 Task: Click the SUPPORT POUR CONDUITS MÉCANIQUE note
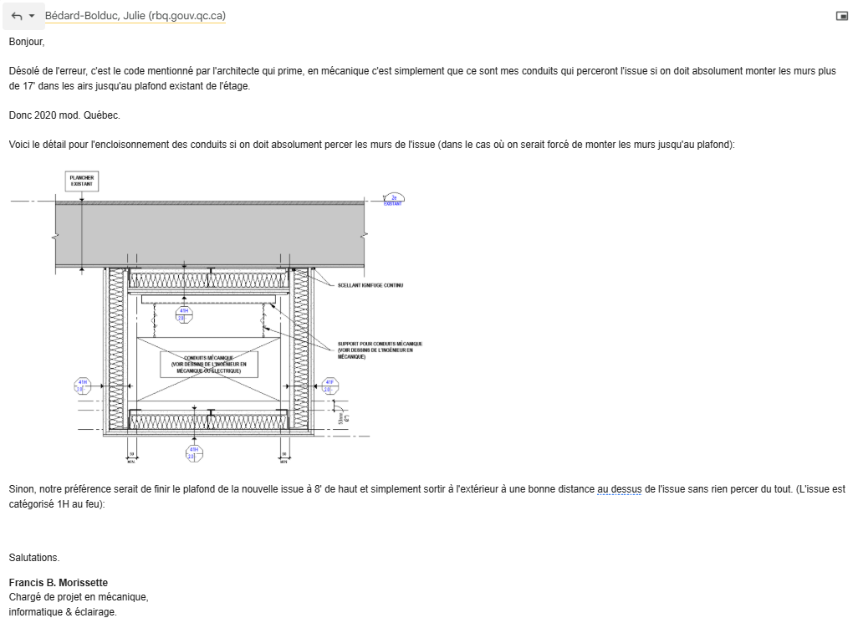pos(380,350)
